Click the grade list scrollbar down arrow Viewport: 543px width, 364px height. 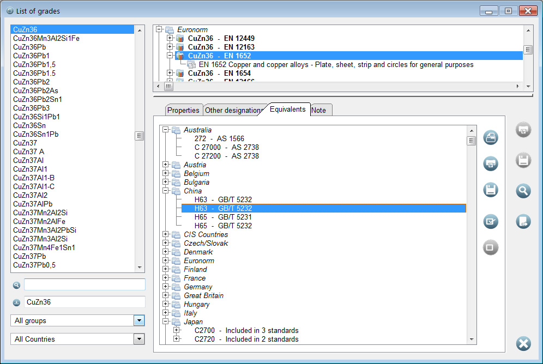(140, 268)
